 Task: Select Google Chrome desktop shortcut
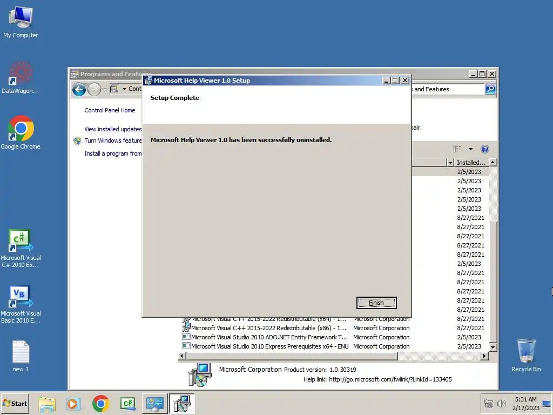[21, 133]
